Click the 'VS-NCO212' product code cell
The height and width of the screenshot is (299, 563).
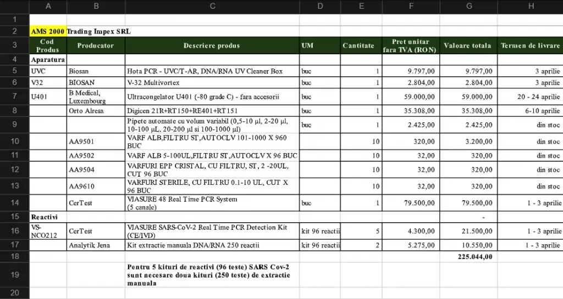[48, 231]
